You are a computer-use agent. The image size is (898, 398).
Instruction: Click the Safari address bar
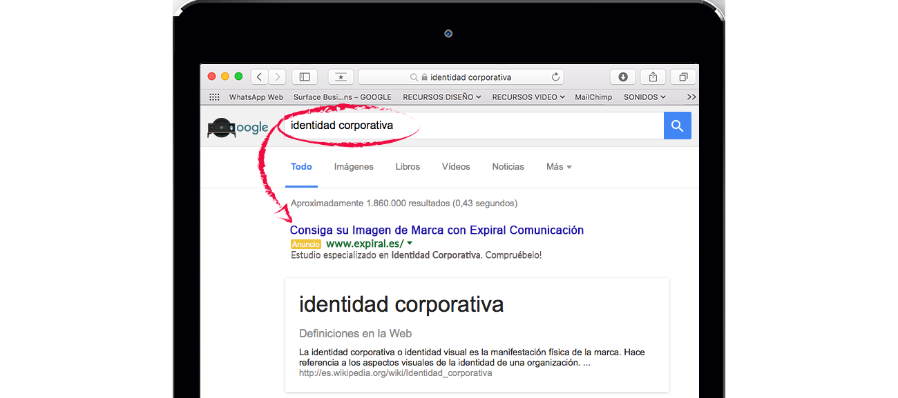pos(461,77)
